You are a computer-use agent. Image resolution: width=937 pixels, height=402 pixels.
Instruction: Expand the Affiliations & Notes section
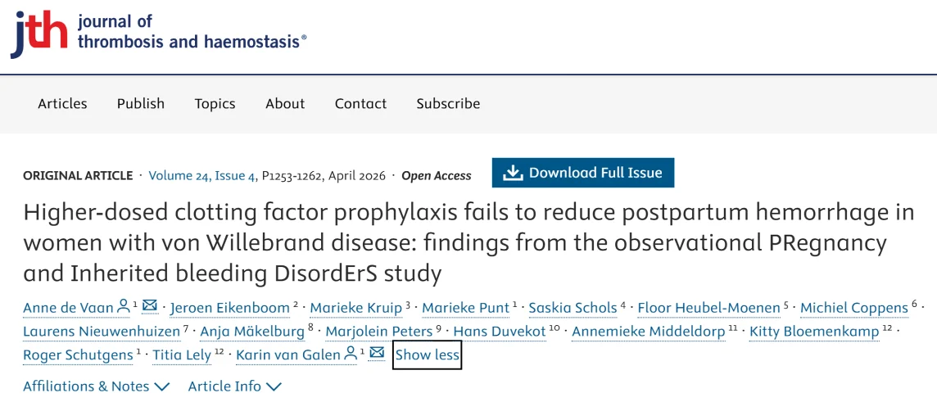tap(96, 386)
